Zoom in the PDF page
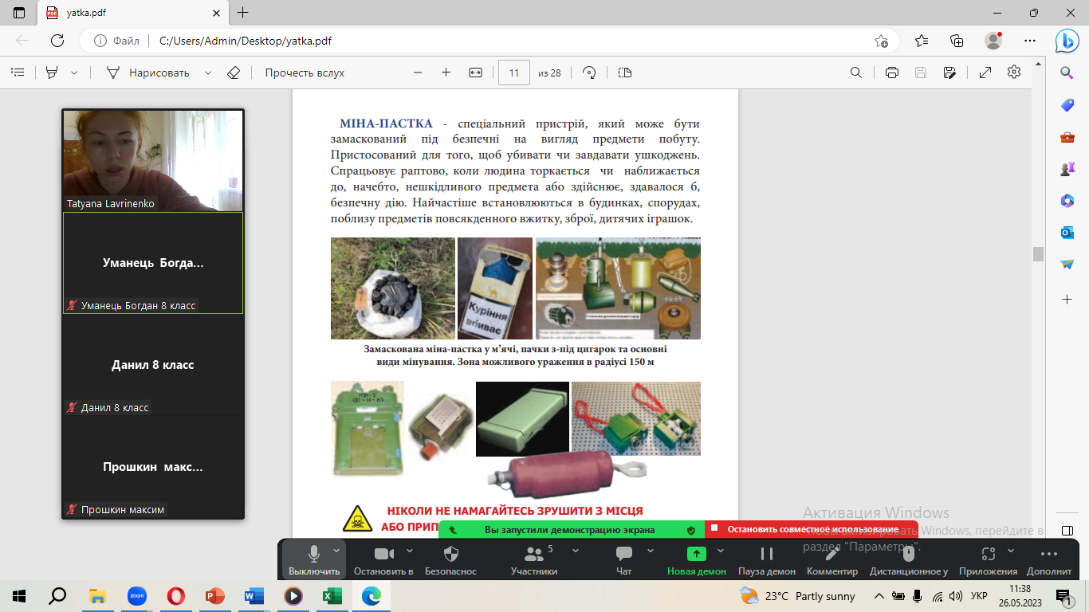 tap(446, 73)
